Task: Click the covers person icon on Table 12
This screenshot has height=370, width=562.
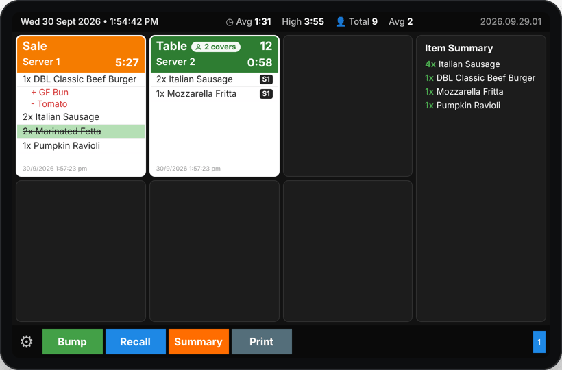Action: [x=198, y=47]
